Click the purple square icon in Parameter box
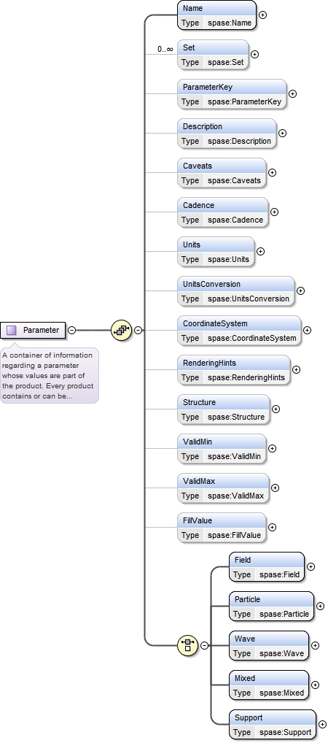Viewport: 328px width, 743px height. click(x=12, y=330)
